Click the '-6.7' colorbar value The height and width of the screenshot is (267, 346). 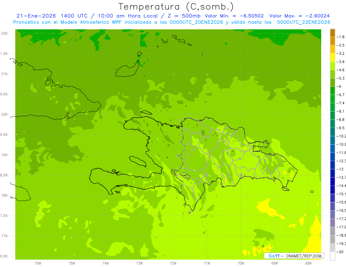tap(341, 95)
